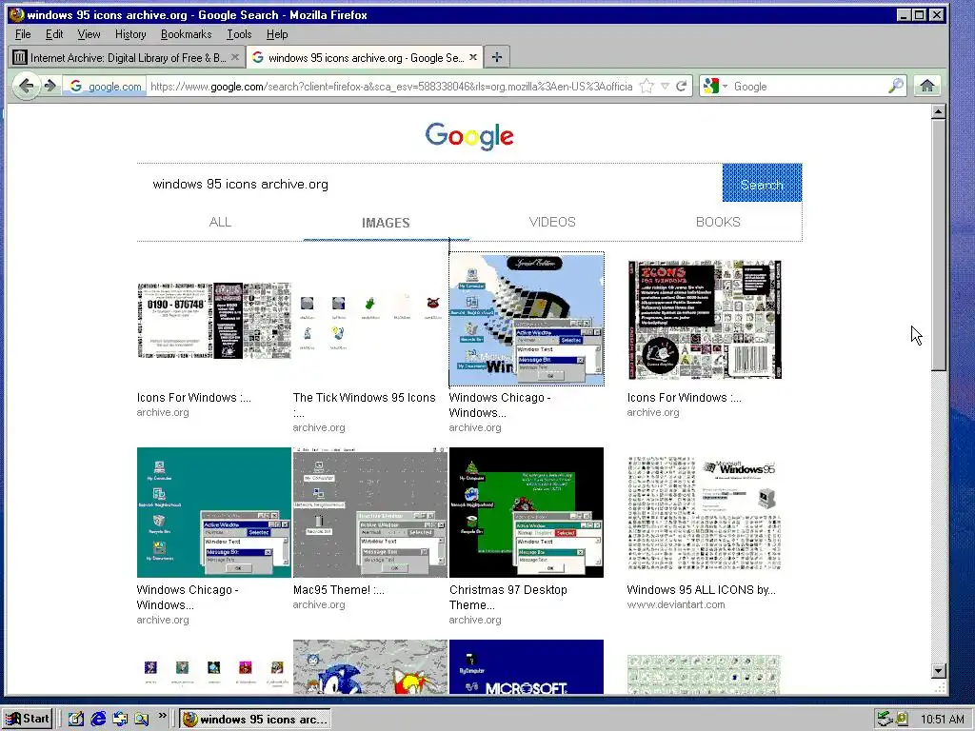This screenshot has height=731, width=975.
Task: Open the Tools menu
Action: (x=239, y=34)
